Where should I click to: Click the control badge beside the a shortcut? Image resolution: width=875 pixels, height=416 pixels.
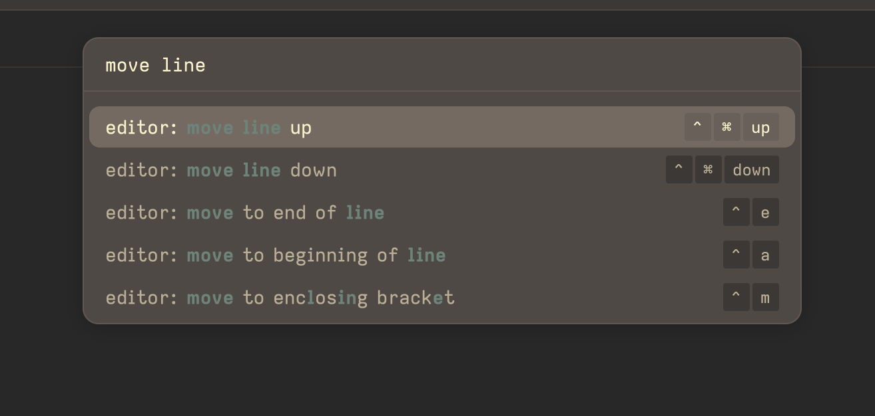(736, 255)
